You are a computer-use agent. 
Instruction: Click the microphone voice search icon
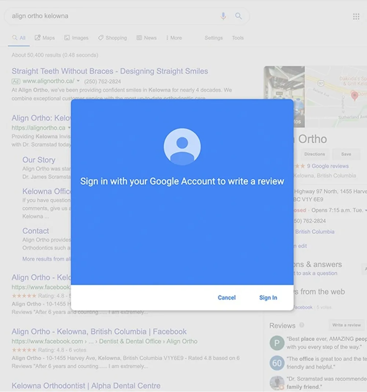[223, 16]
